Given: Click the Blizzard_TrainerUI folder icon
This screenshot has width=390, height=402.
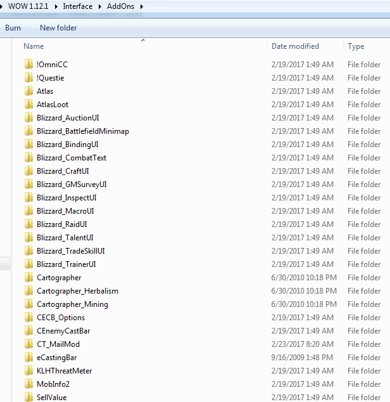Looking at the screenshot, I should tap(28, 264).
